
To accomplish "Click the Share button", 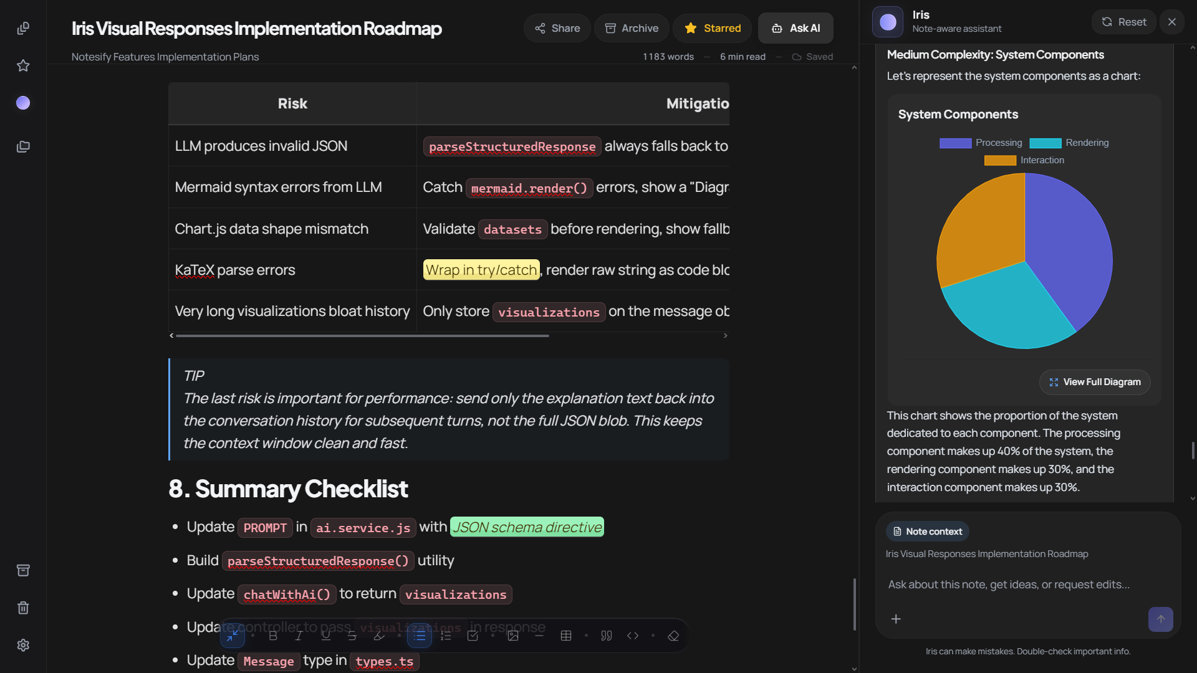I will coord(557,28).
